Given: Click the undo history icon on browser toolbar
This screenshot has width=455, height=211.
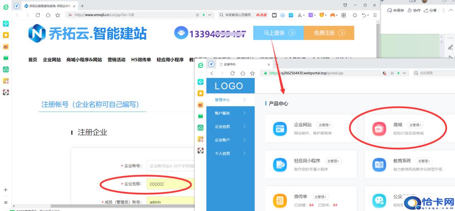Looking at the screenshot, I should pyautogui.click(x=364, y=15).
